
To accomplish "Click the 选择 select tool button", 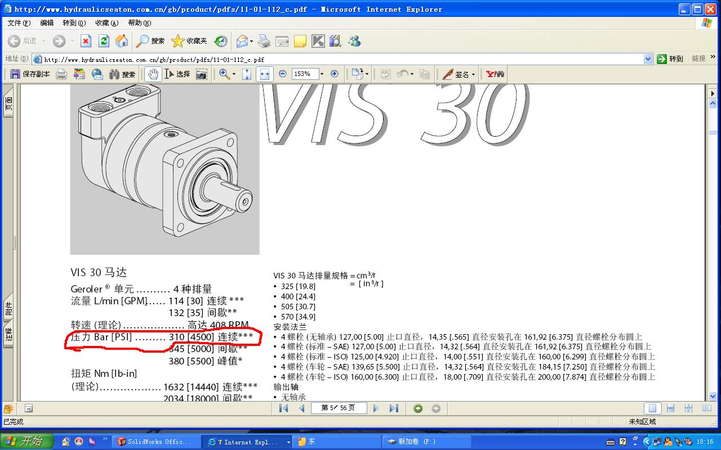I will (177, 74).
